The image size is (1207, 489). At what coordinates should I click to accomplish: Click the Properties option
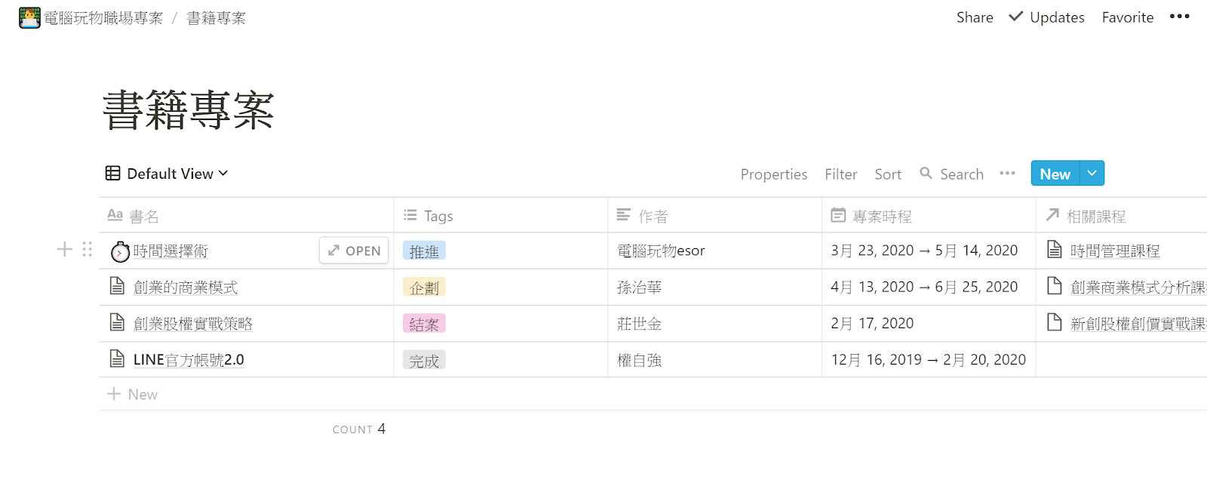[x=773, y=174]
